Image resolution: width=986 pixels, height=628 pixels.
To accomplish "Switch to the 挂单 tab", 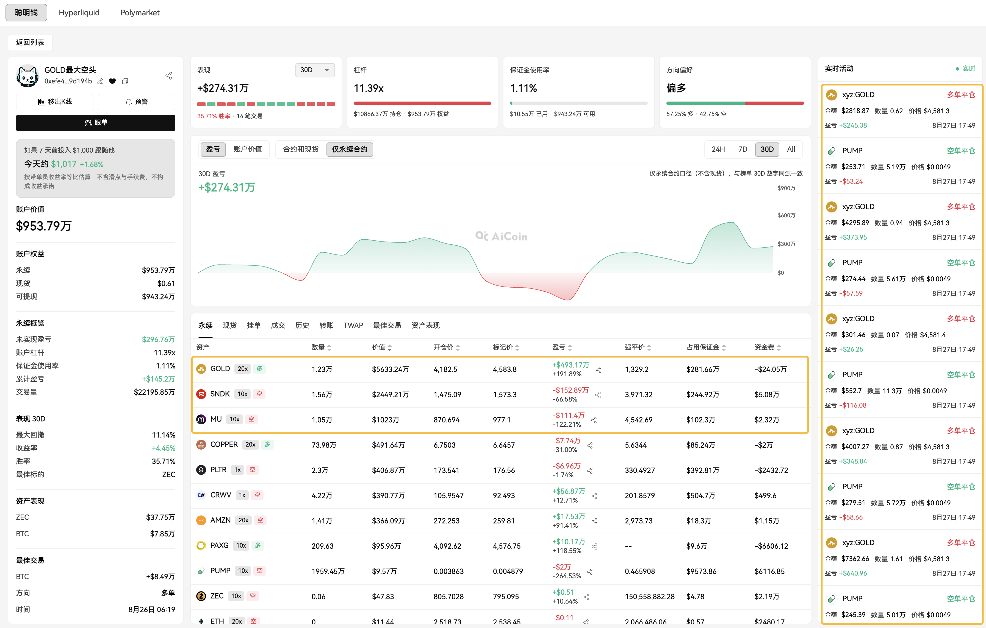I will [254, 326].
